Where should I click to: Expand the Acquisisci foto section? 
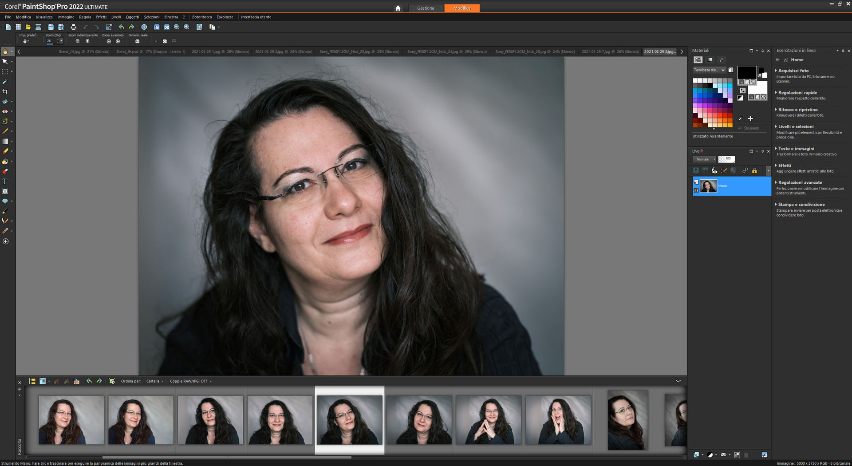click(x=793, y=71)
